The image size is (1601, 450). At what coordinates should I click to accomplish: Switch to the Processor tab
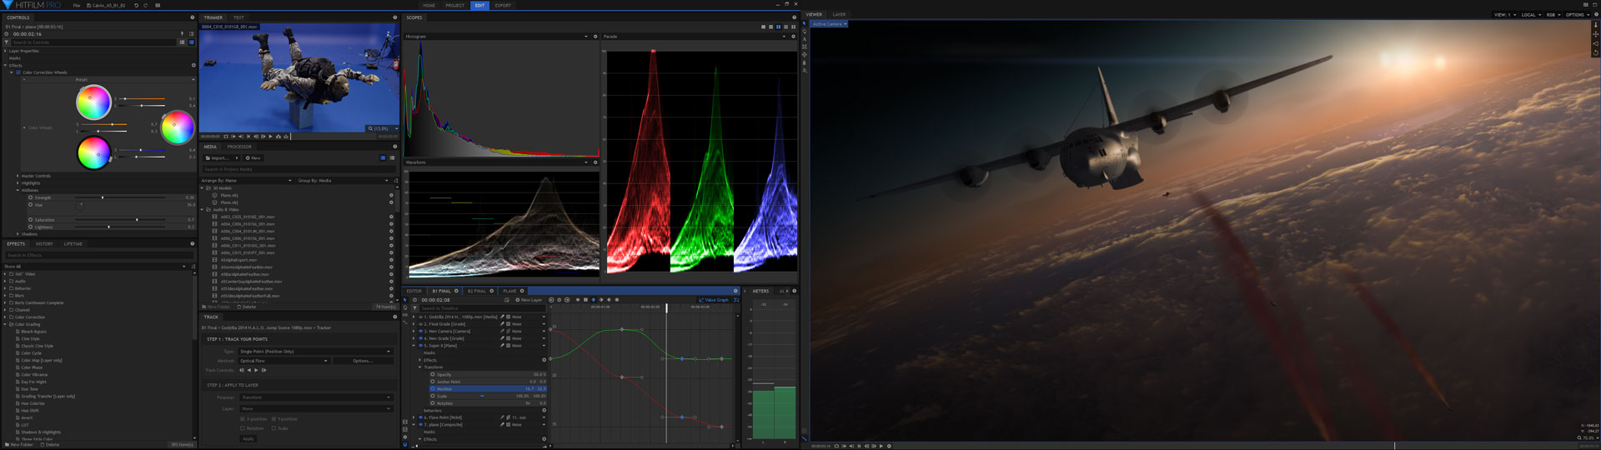(239, 147)
